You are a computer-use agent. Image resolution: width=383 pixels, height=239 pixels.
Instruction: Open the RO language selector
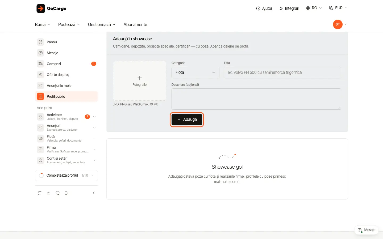314,8
